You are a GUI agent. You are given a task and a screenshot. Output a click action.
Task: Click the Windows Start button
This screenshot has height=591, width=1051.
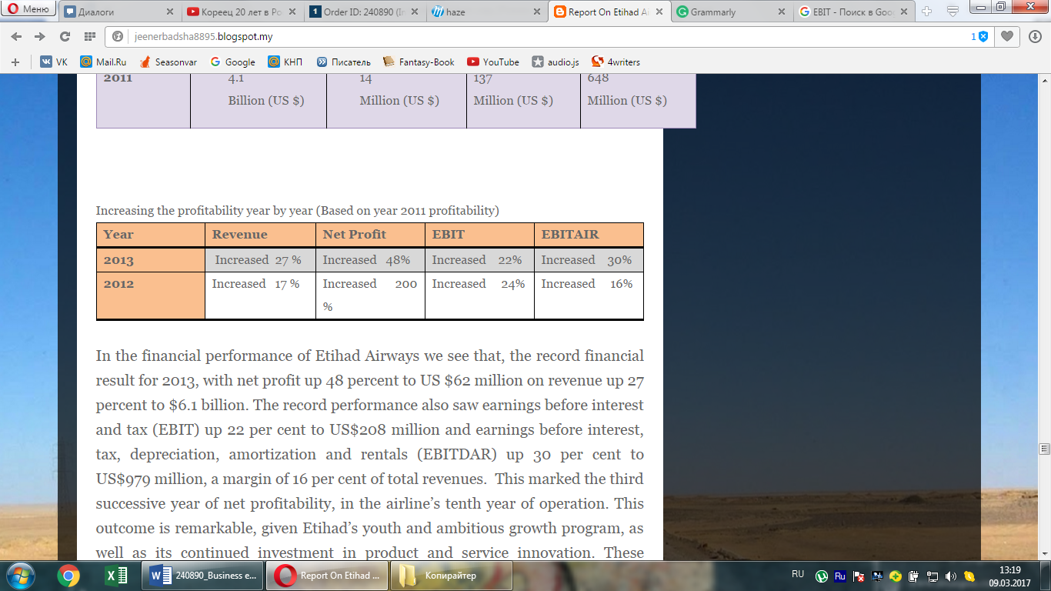coord(20,576)
